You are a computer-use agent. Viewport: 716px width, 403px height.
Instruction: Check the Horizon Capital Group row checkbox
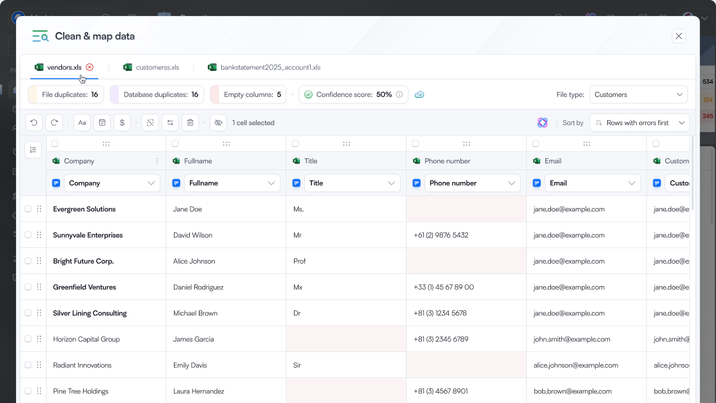tap(28, 339)
